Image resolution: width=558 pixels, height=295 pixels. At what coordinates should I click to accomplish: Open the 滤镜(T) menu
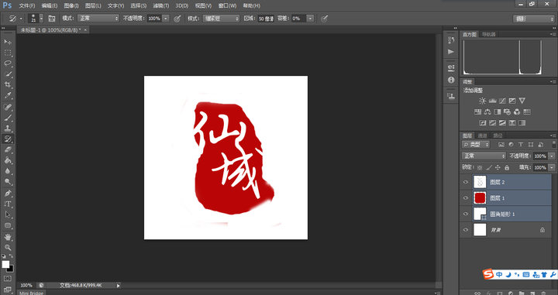coord(161,5)
